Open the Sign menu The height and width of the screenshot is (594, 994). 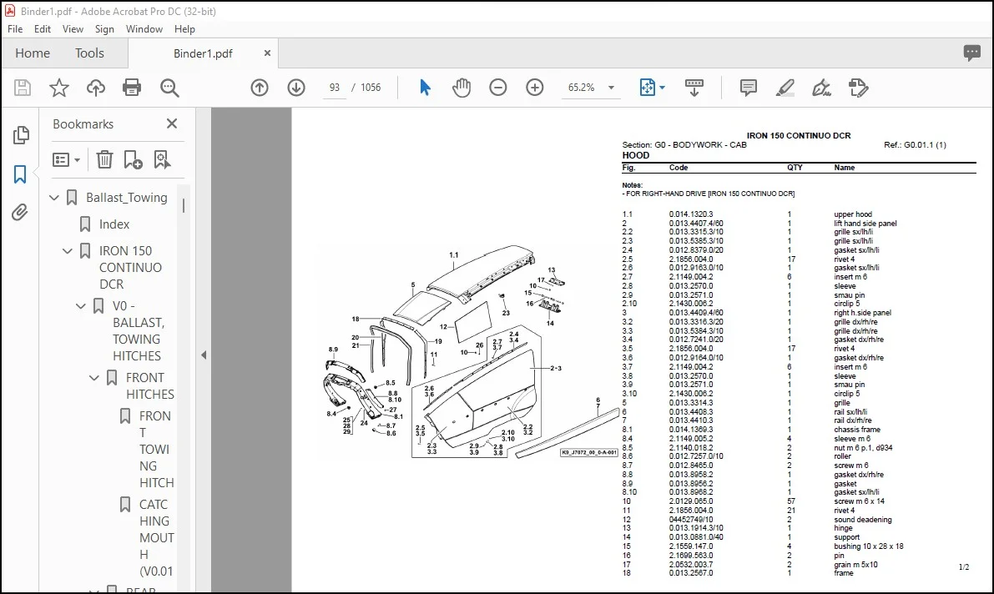tap(104, 29)
